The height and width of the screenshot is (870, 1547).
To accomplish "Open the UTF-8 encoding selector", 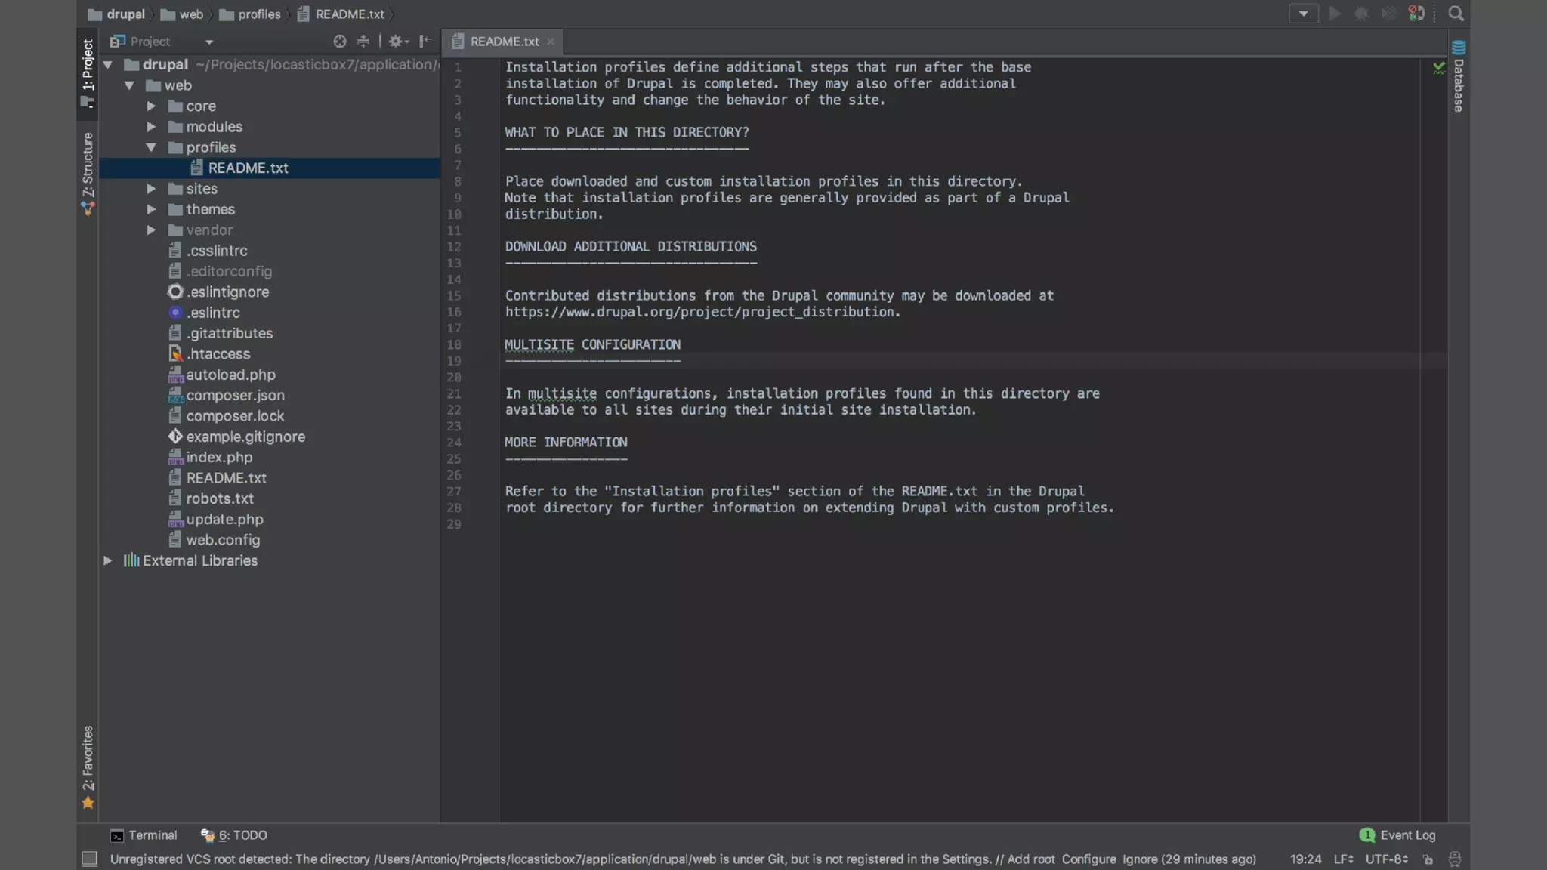I will 1386,859.
